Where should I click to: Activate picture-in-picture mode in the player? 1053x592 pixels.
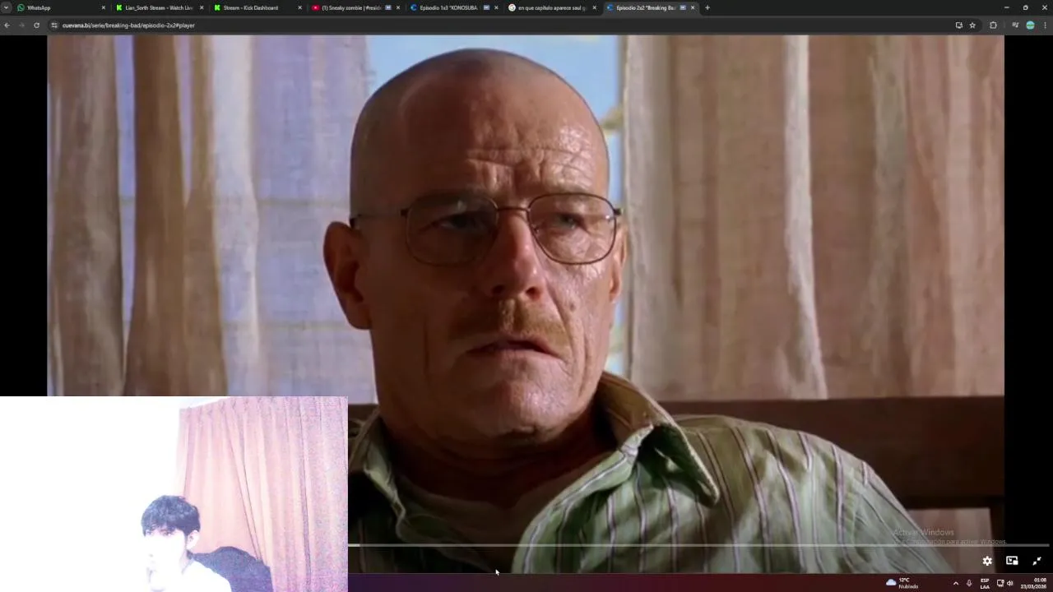[1012, 561]
